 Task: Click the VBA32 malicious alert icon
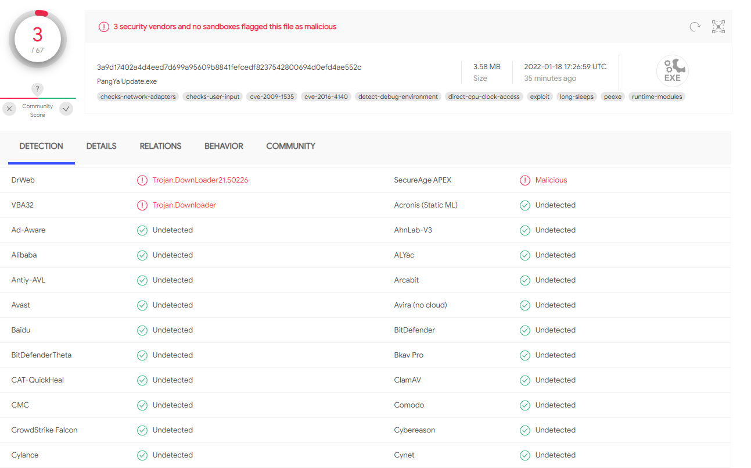(142, 205)
